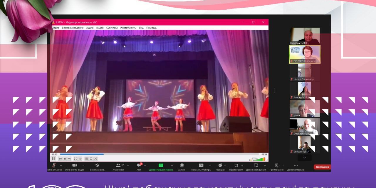The height and width of the screenshot is (188, 376).
Task: Toggle VLC shuffle (random) mode
Action: [x=95, y=159]
